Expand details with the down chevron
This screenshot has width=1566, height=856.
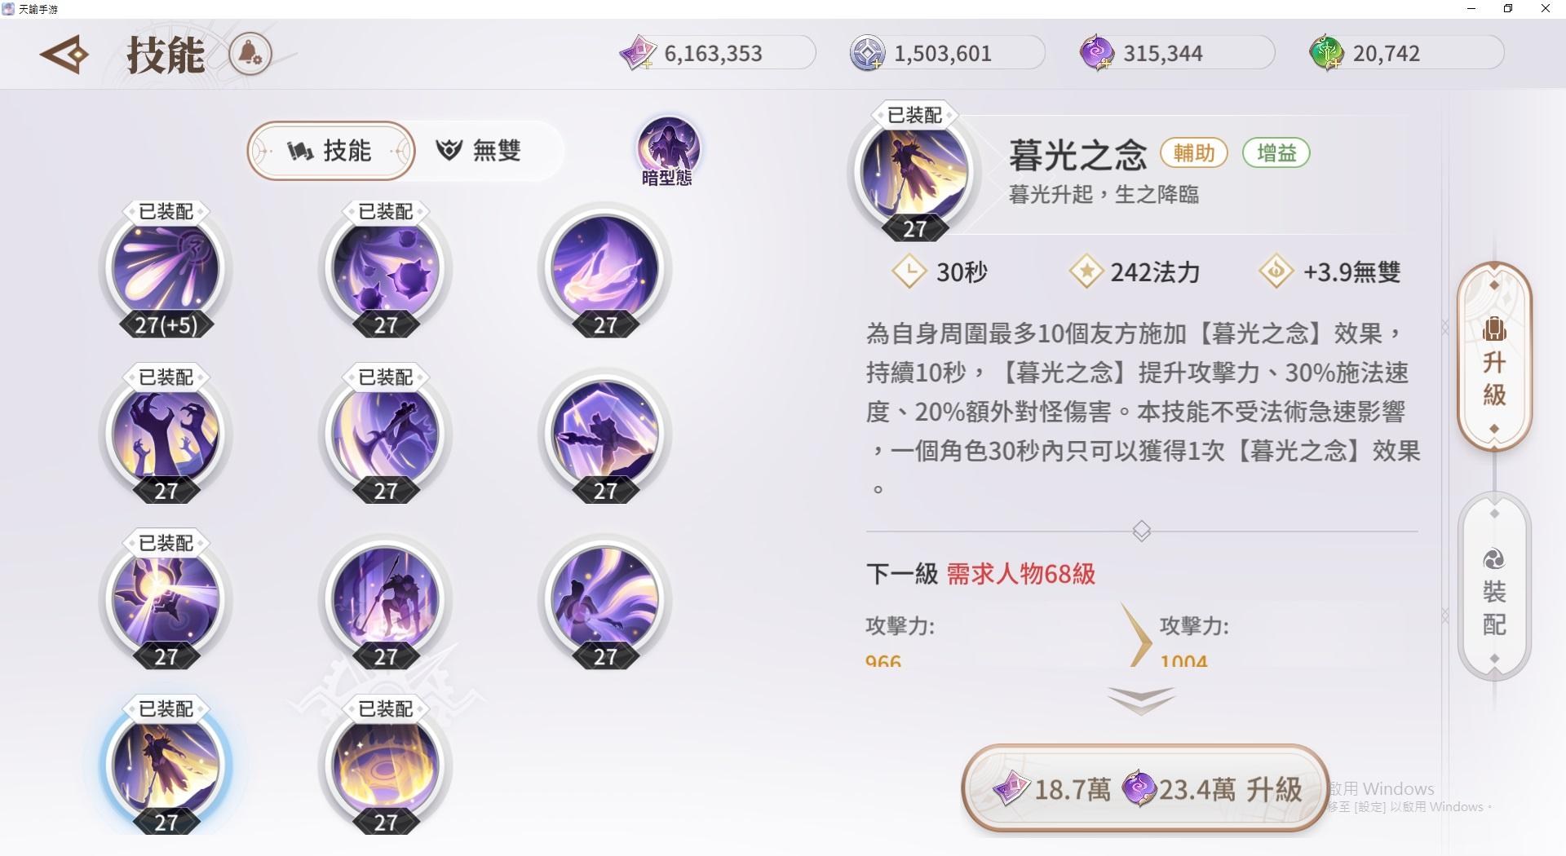(1141, 700)
